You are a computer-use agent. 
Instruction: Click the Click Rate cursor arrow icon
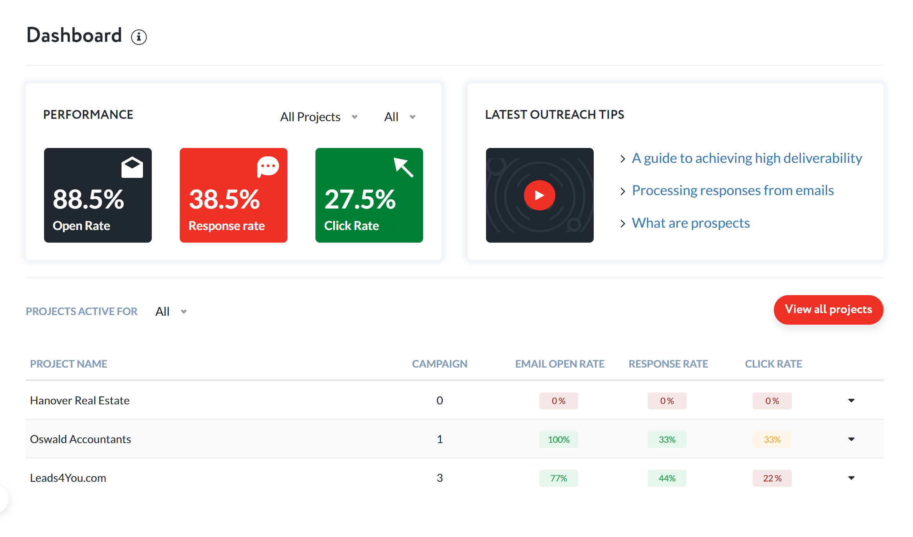point(404,168)
